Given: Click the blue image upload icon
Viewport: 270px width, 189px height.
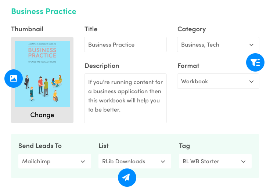Looking at the screenshot, I should pyautogui.click(x=14, y=78).
